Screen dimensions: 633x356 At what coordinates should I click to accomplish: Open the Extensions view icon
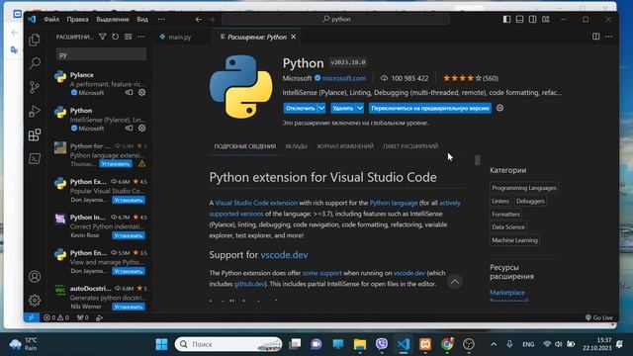click(35, 134)
